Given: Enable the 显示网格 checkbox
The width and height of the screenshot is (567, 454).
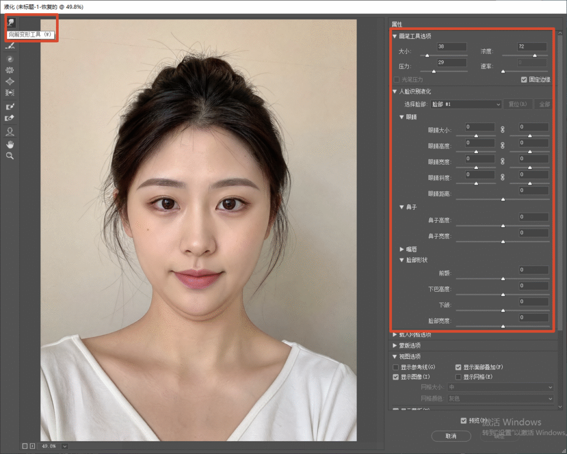Looking at the screenshot, I should coord(458,377).
